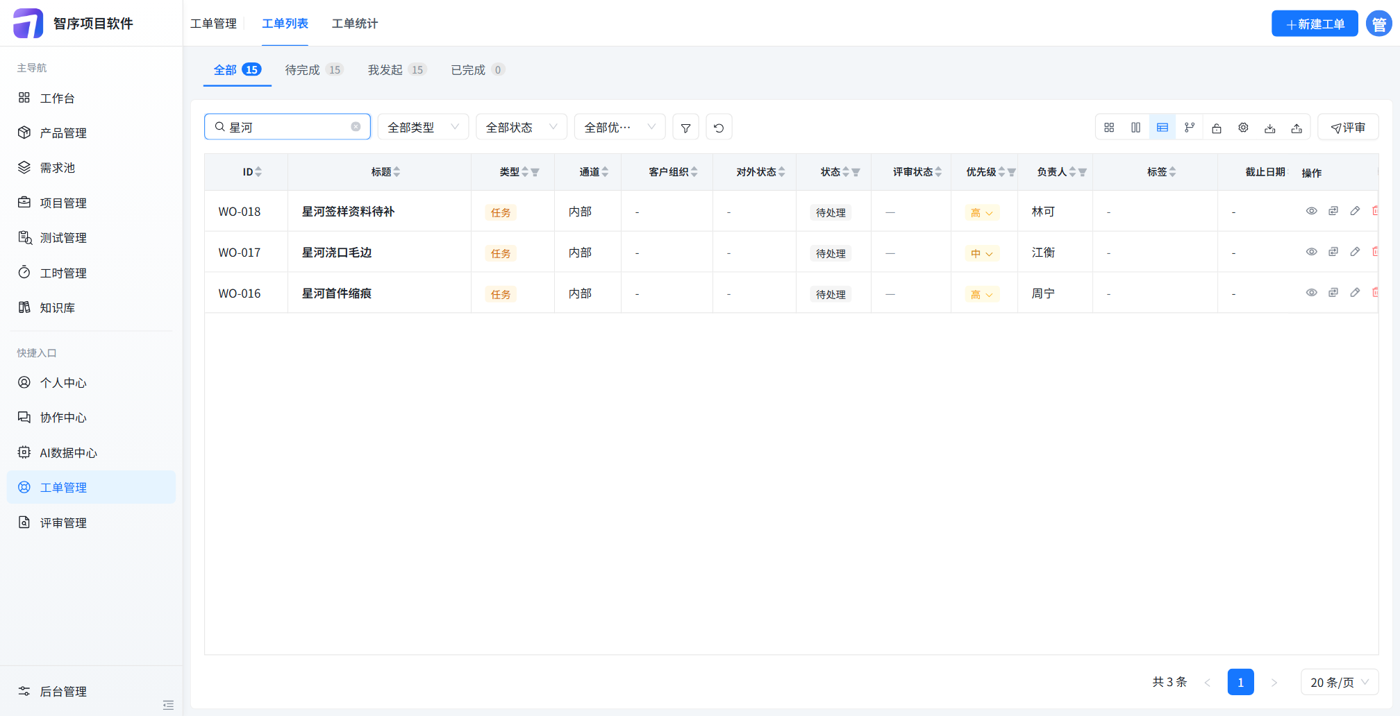Click next page arrow in pagination

1274,683
